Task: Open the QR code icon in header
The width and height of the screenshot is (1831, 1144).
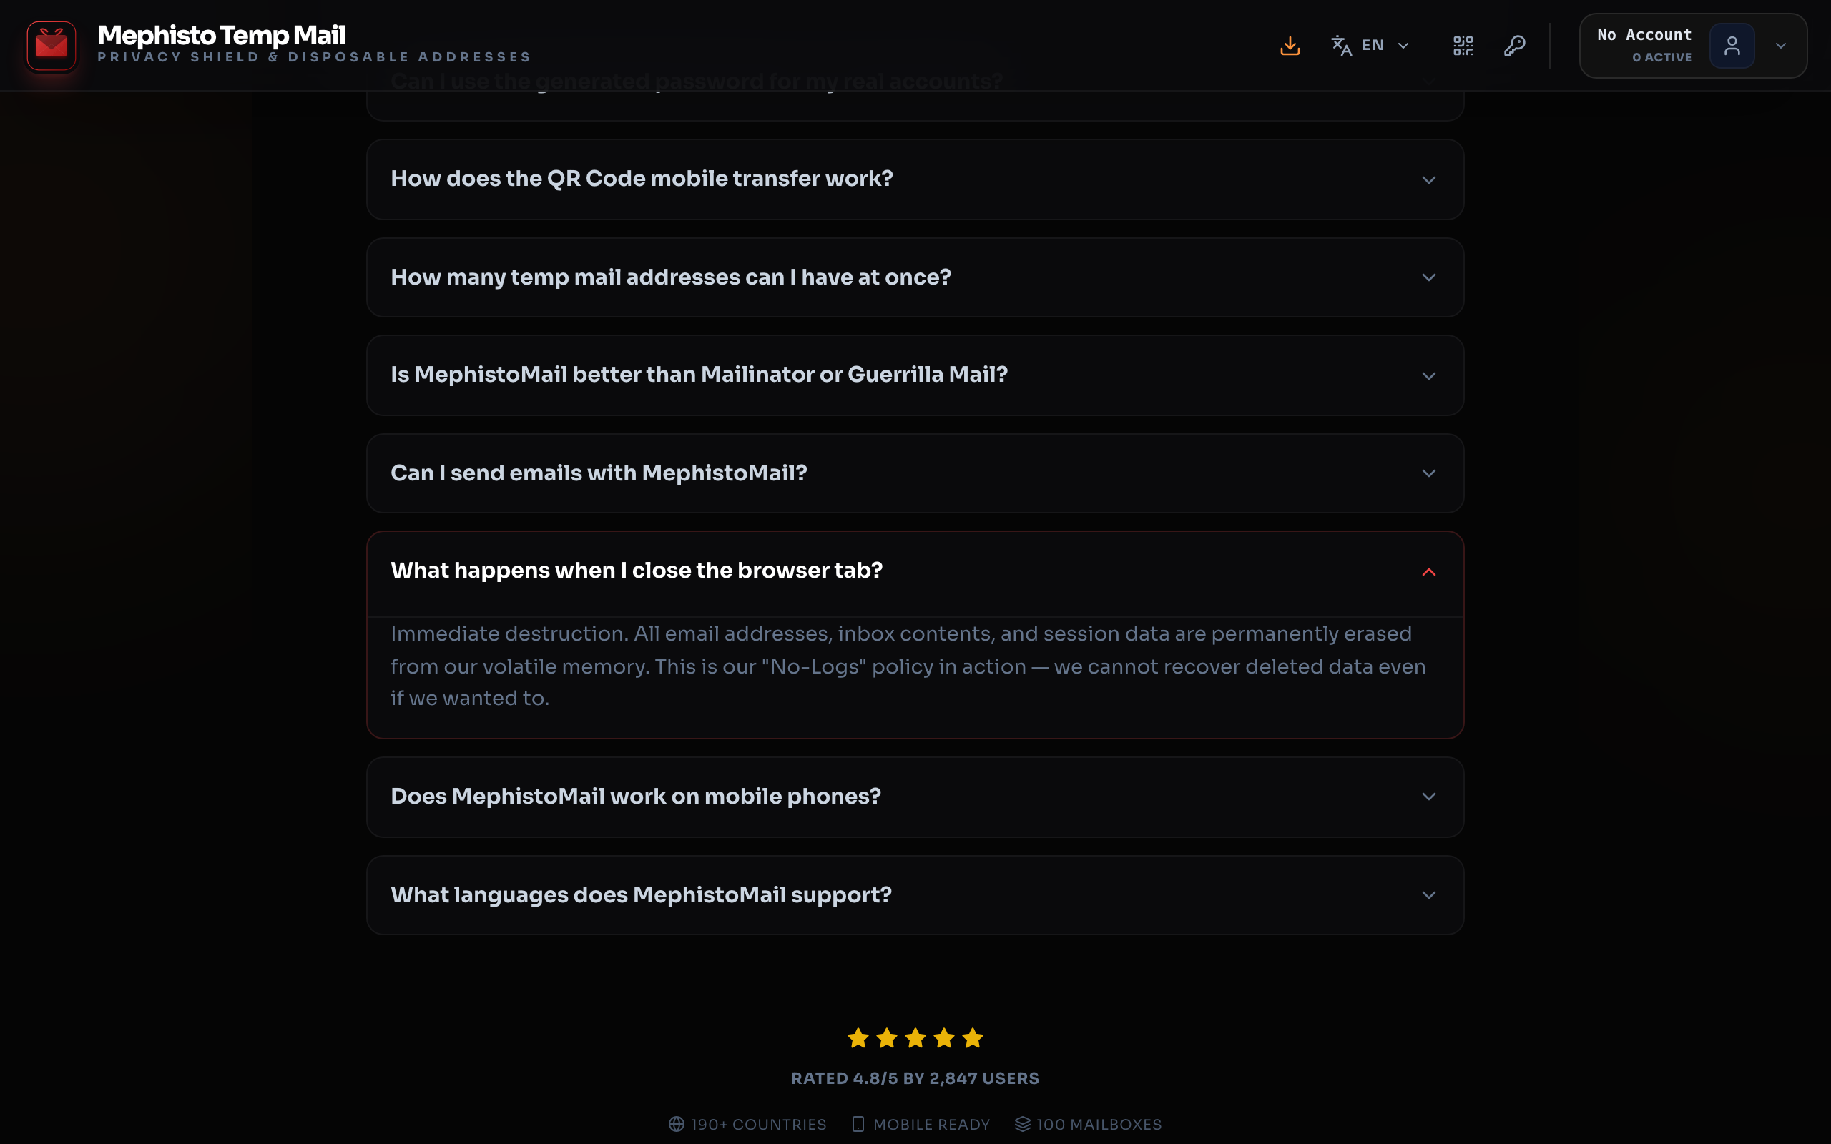Action: (x=1463, y=45)
